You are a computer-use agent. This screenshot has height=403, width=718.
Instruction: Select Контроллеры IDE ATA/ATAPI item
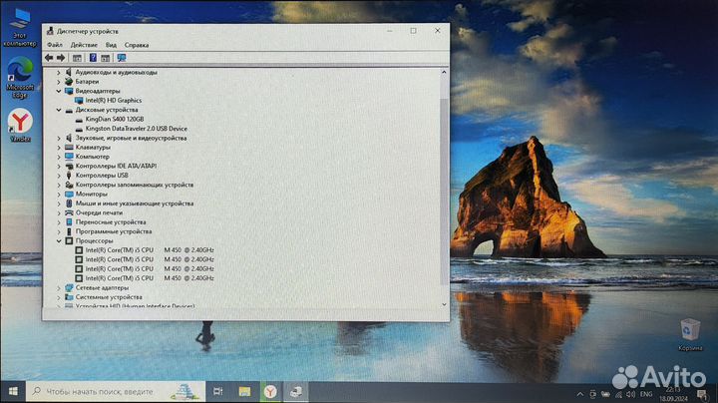pos(116,166)
